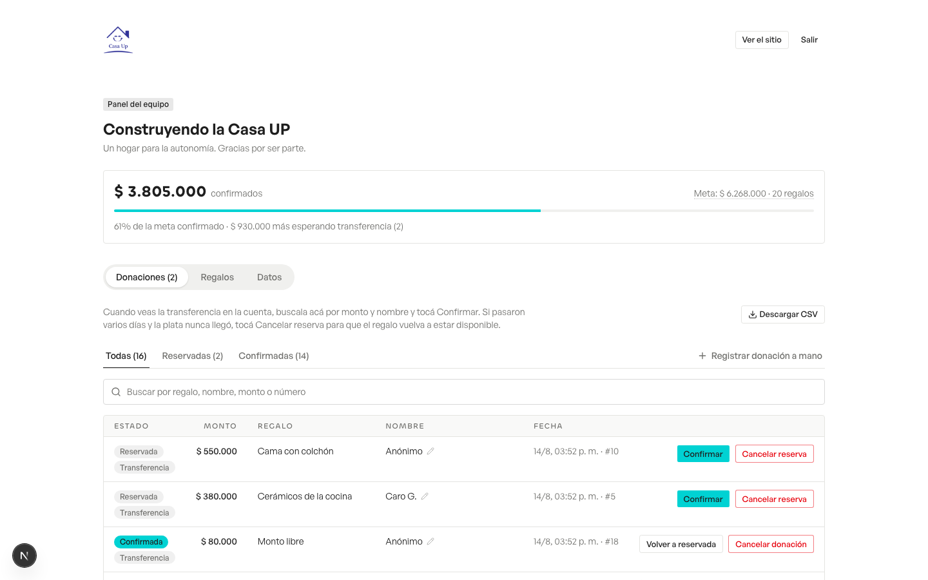Switch to the Datos tab
Screen dimensions: 928x580
pyautogui.click(x=269, y=277)
